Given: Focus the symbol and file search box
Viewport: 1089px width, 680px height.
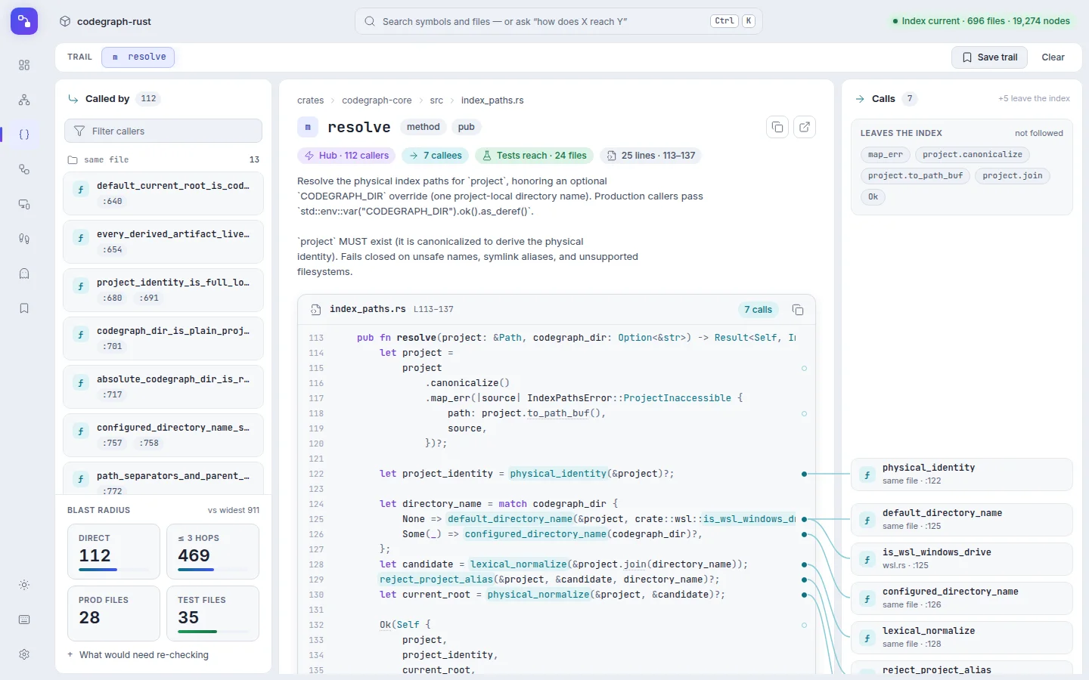Looking at the screenshot, I should [x=559, y=21].
